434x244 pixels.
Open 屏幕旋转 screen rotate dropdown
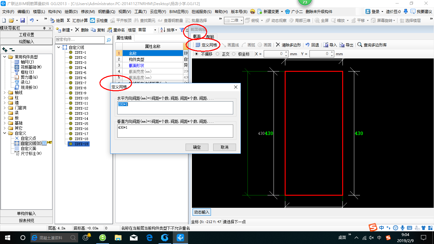tap(394, 20)
